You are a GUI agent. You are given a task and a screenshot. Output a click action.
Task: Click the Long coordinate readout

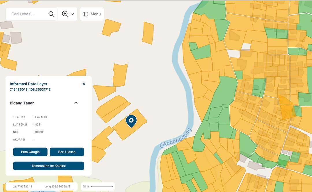[x=57, y=187]
